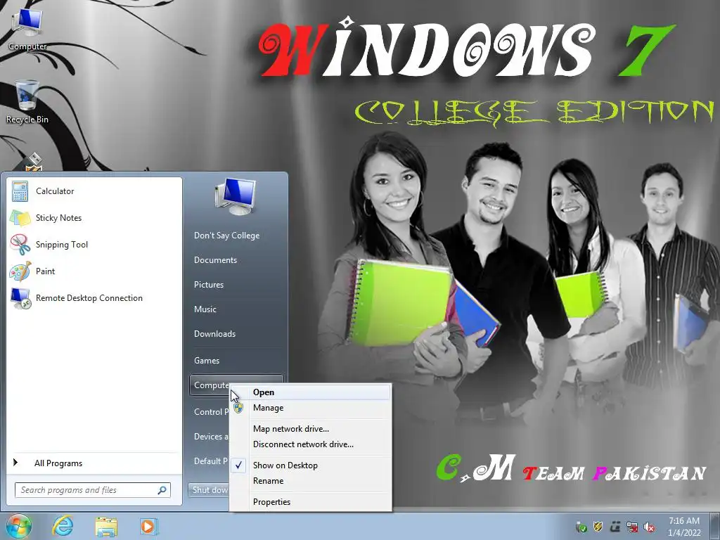Viewport: 720px width, 540px height.
Task: Click the green shield tray icon
Action: (x=581, y=527)
